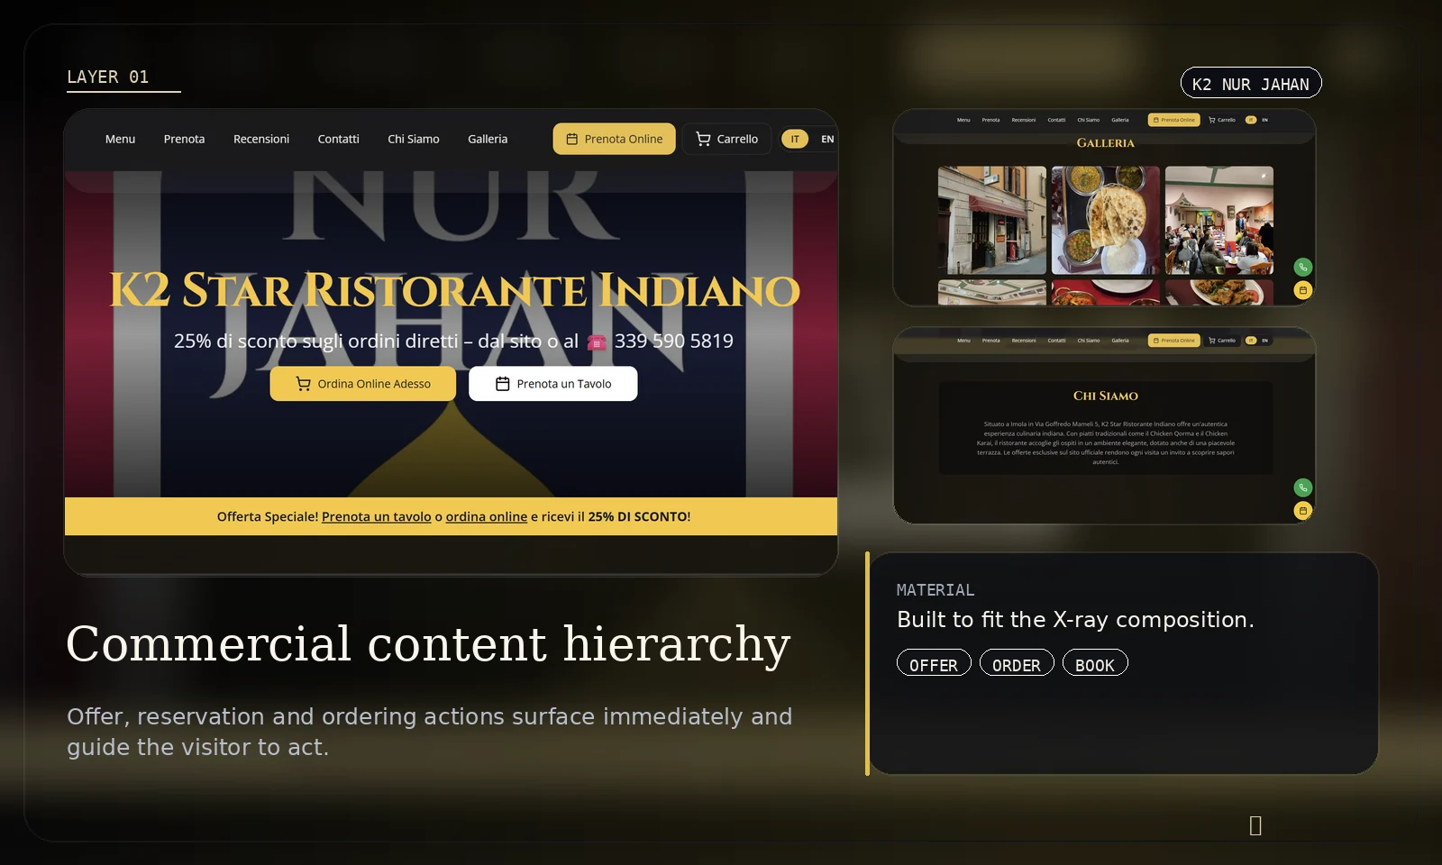Viewport: 1442px width, 865px height.
Task: Open Contatti in the main site navigation
Action: coord(338,139)
